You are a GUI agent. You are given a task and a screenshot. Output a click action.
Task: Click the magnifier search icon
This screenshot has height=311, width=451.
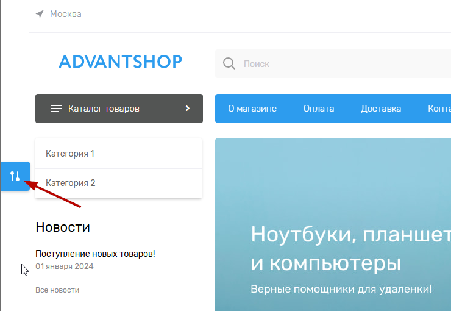(x=229, y=63)
